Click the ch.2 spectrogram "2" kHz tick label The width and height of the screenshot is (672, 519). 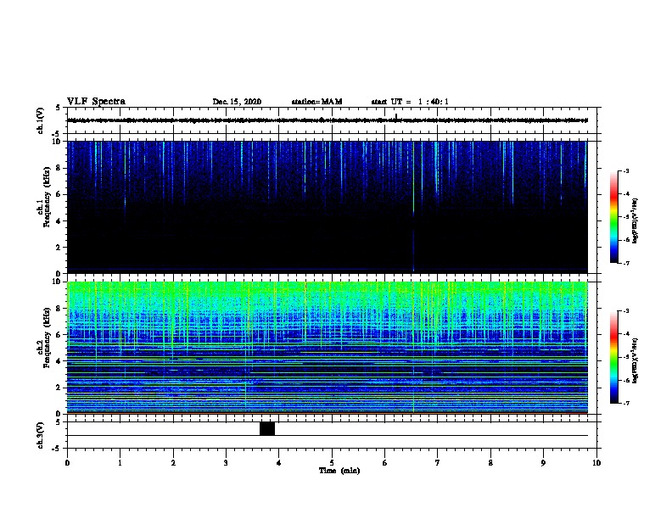pyautogui.click(x=59, y=388)
